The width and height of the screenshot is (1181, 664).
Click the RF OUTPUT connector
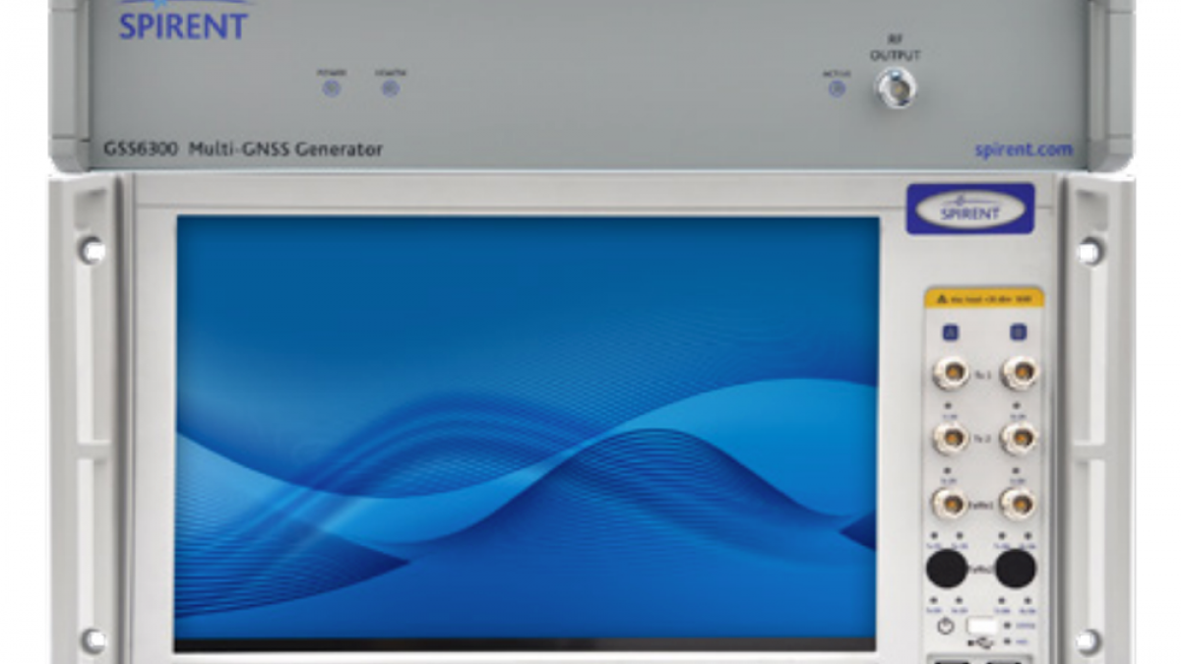click(x=896, y=89)
